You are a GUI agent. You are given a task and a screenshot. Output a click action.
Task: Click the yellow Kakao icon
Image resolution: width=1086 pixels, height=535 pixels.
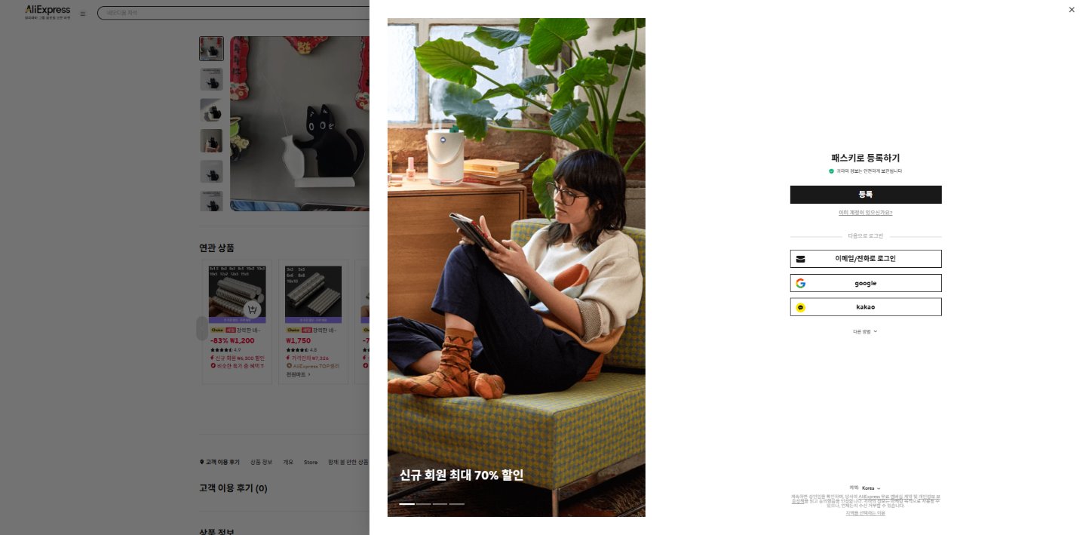click(801, 307)
